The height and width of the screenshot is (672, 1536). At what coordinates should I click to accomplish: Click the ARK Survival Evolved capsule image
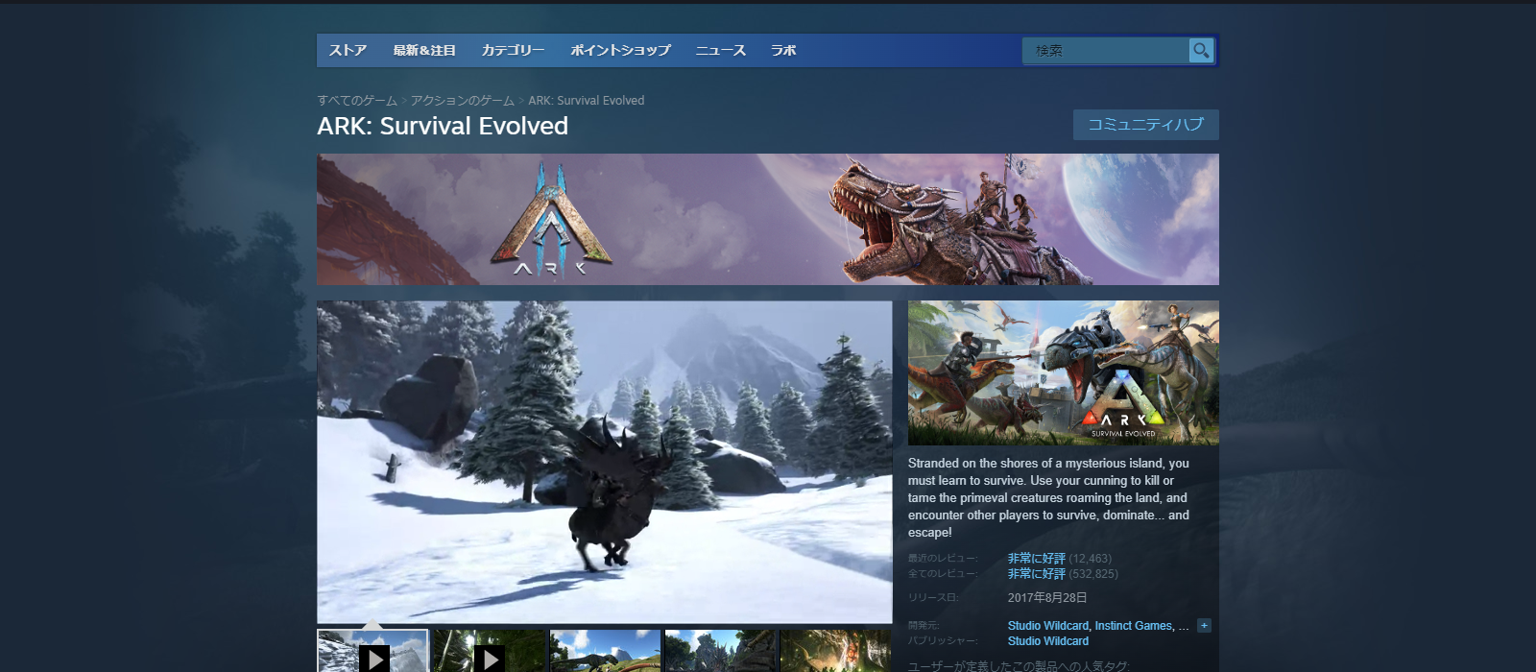1063,372
